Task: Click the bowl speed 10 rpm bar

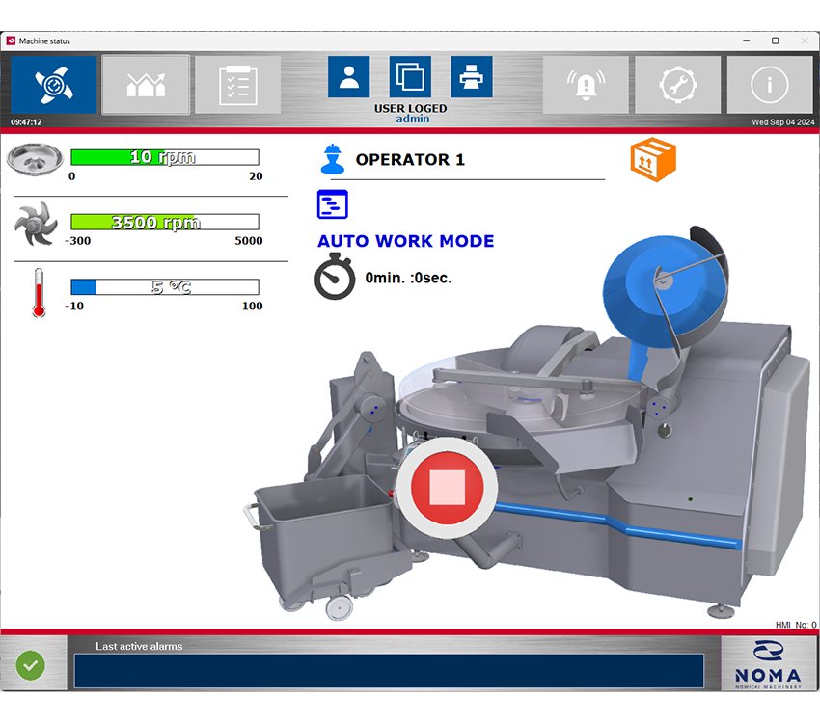Action: [164, 157]
